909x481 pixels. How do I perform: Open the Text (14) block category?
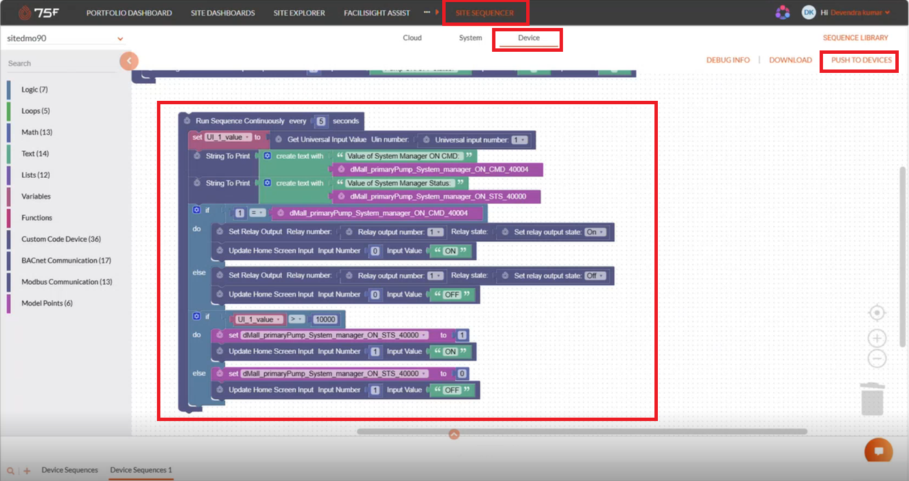tap(35, 154)
